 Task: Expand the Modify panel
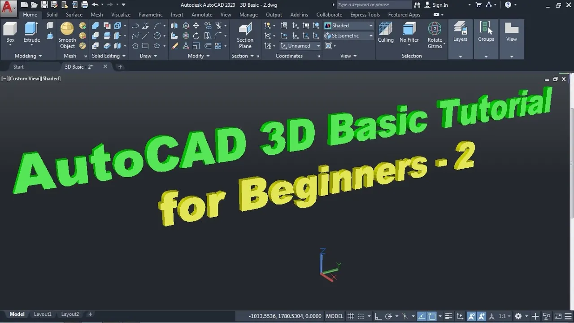(199, 56)
